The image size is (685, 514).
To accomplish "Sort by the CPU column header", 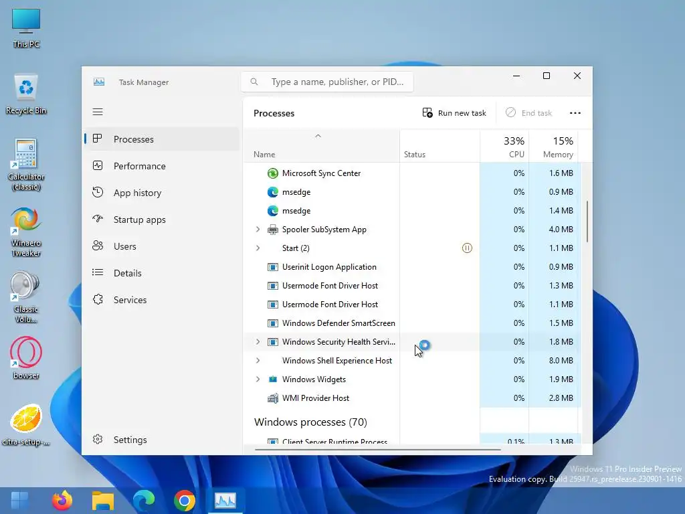I will pos(504,147).
